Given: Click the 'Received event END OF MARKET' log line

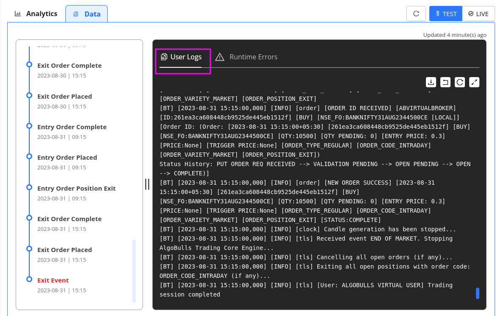Looking at the screenshot, I should [306, 243].
